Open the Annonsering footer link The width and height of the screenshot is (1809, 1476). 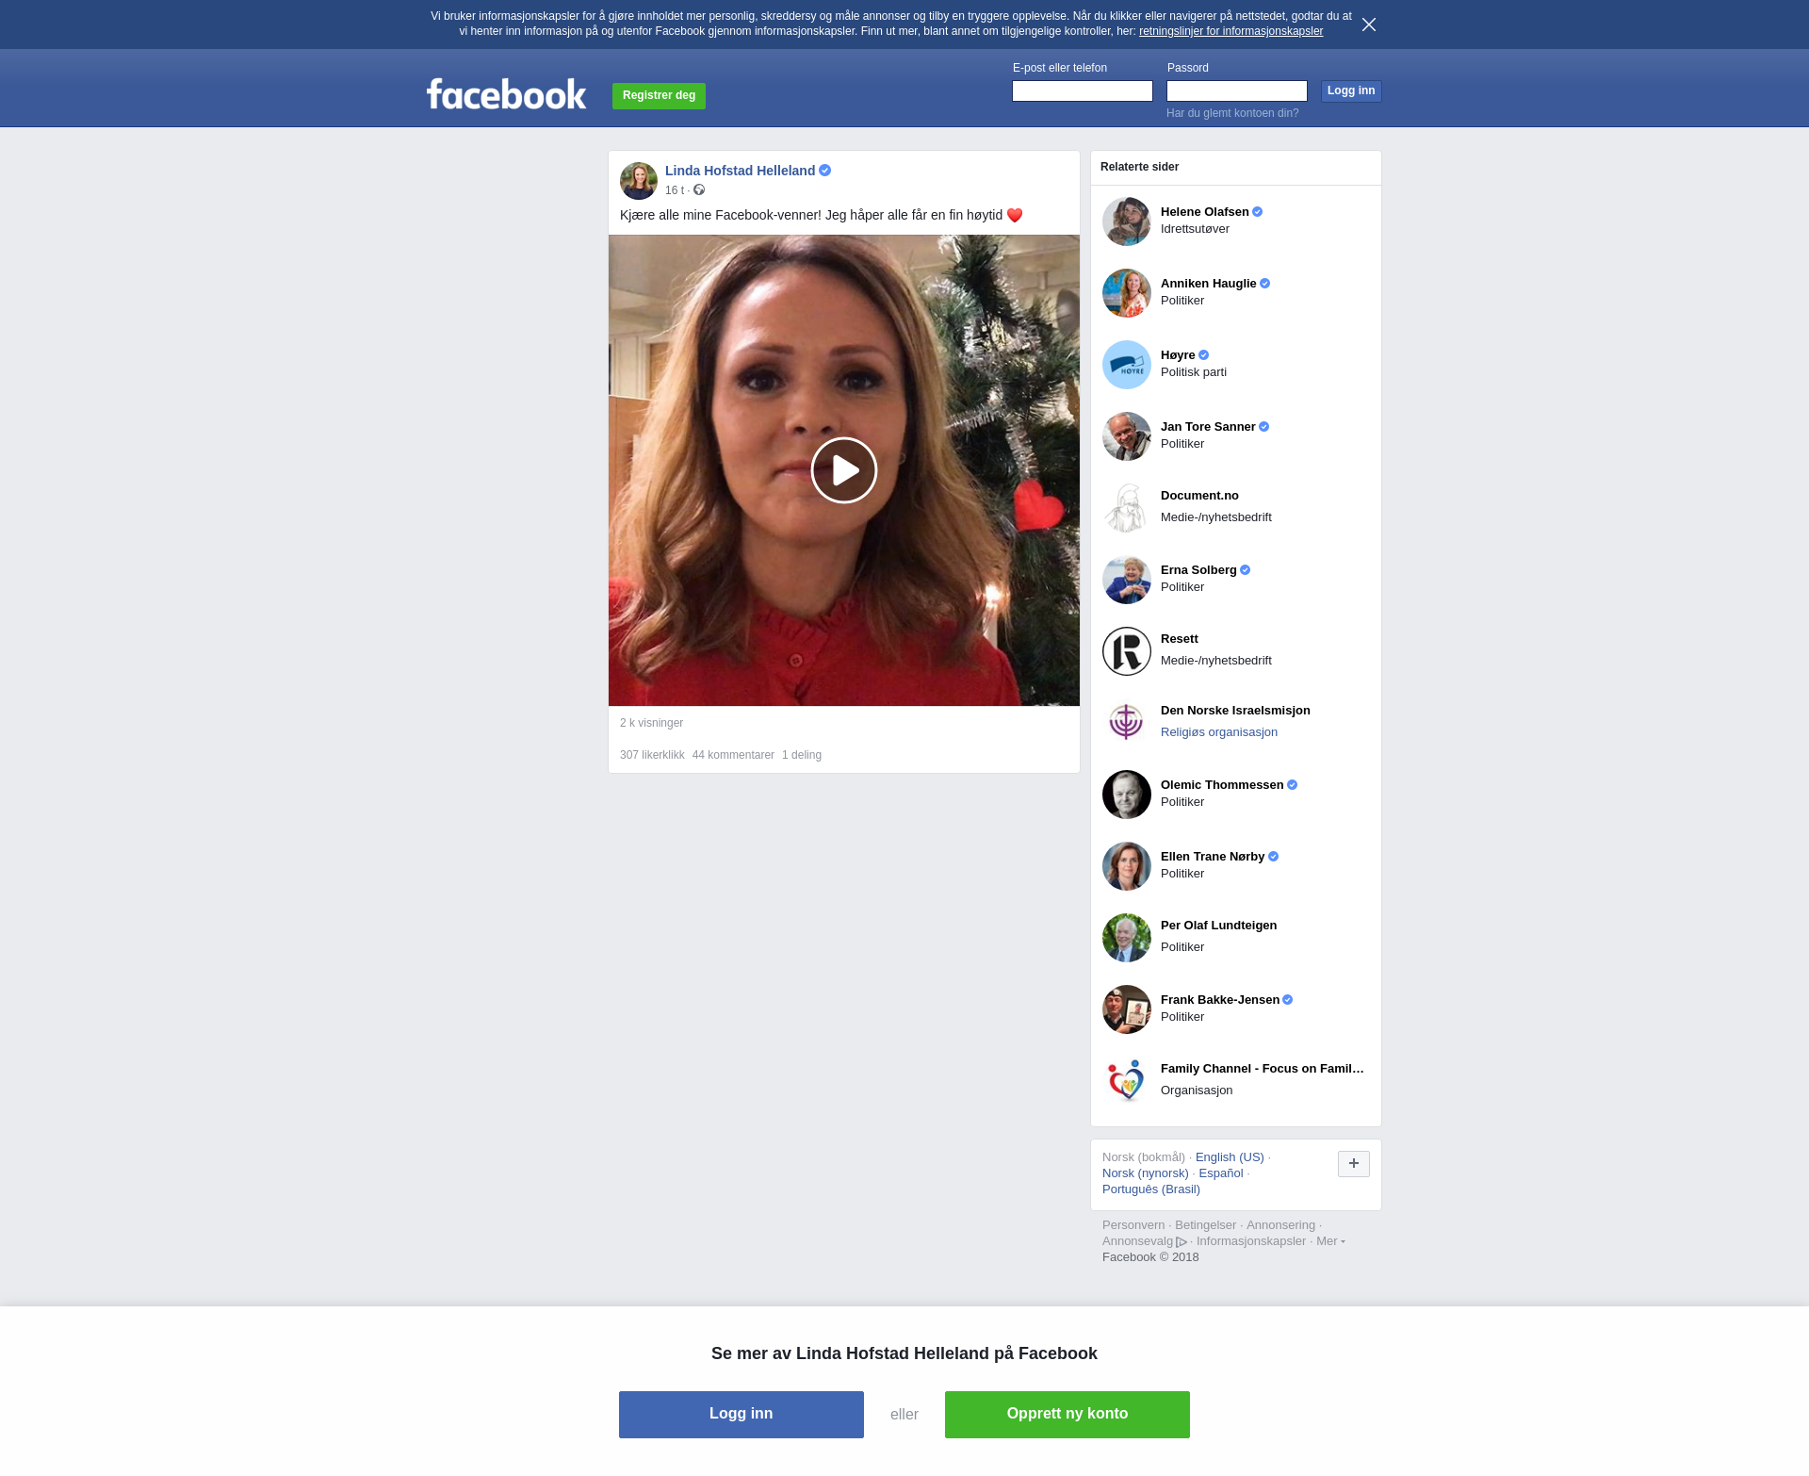click(x=1280, y=1225)
